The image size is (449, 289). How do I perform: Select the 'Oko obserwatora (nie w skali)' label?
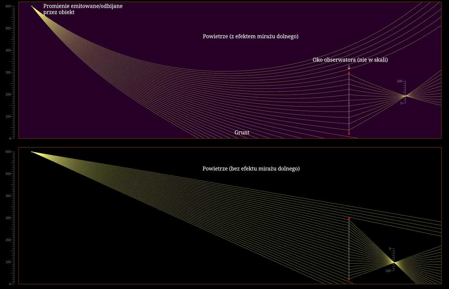pos(350,60)
